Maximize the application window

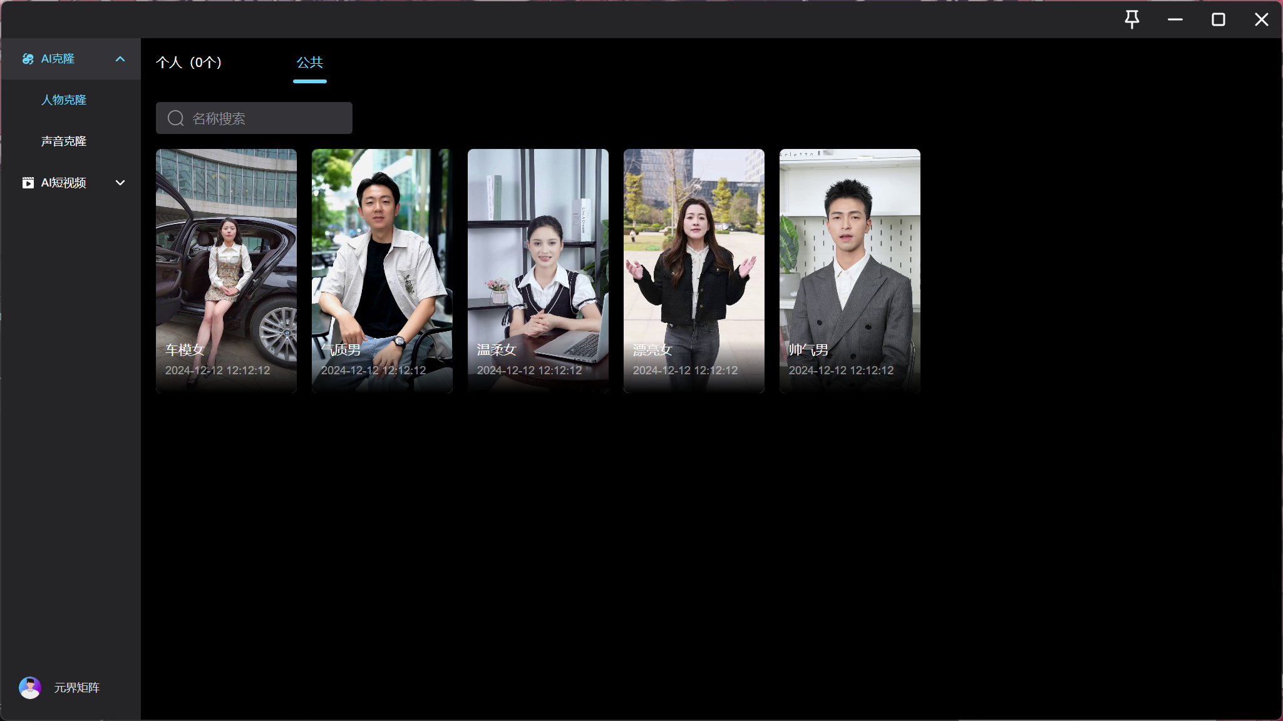(1218, 19)
